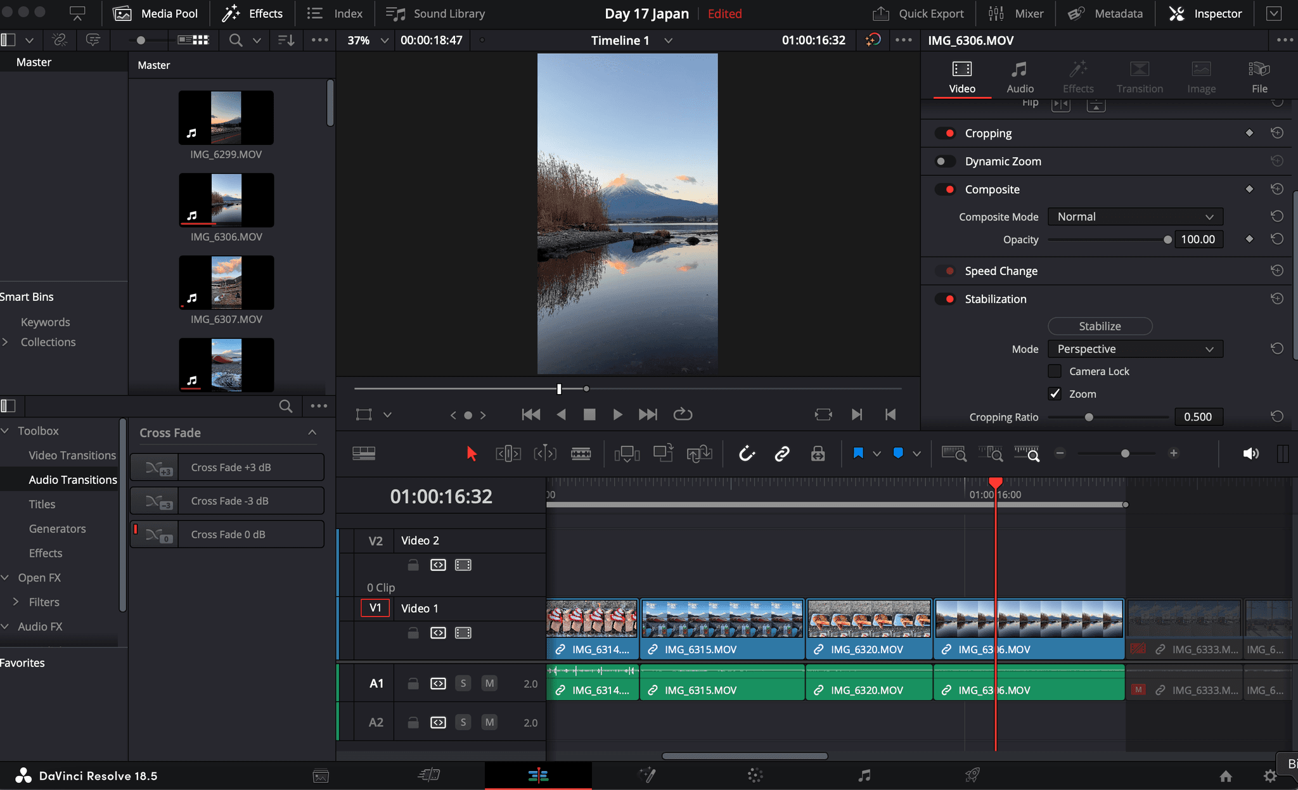Open the Color page icon
The height and width of the screenshot is (790, 1298).
(x=755, y=775)
